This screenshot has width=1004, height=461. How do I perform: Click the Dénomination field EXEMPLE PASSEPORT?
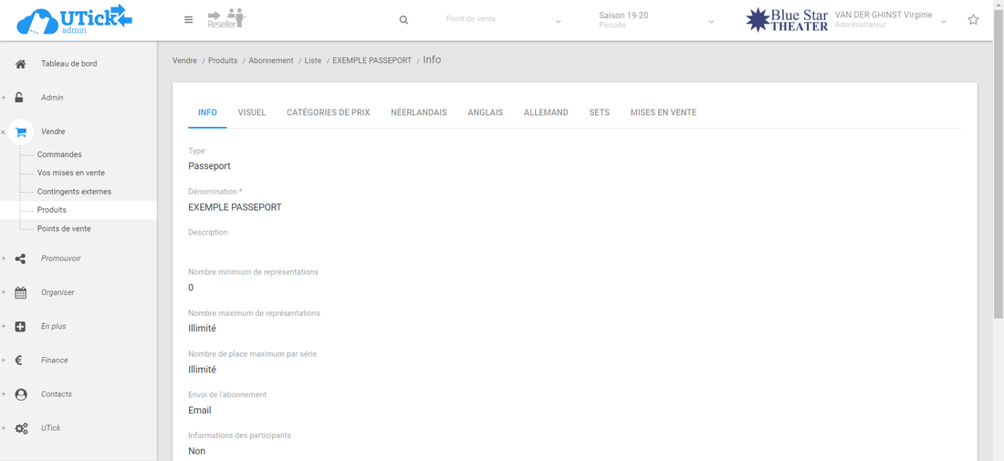(x=235, y=207)
